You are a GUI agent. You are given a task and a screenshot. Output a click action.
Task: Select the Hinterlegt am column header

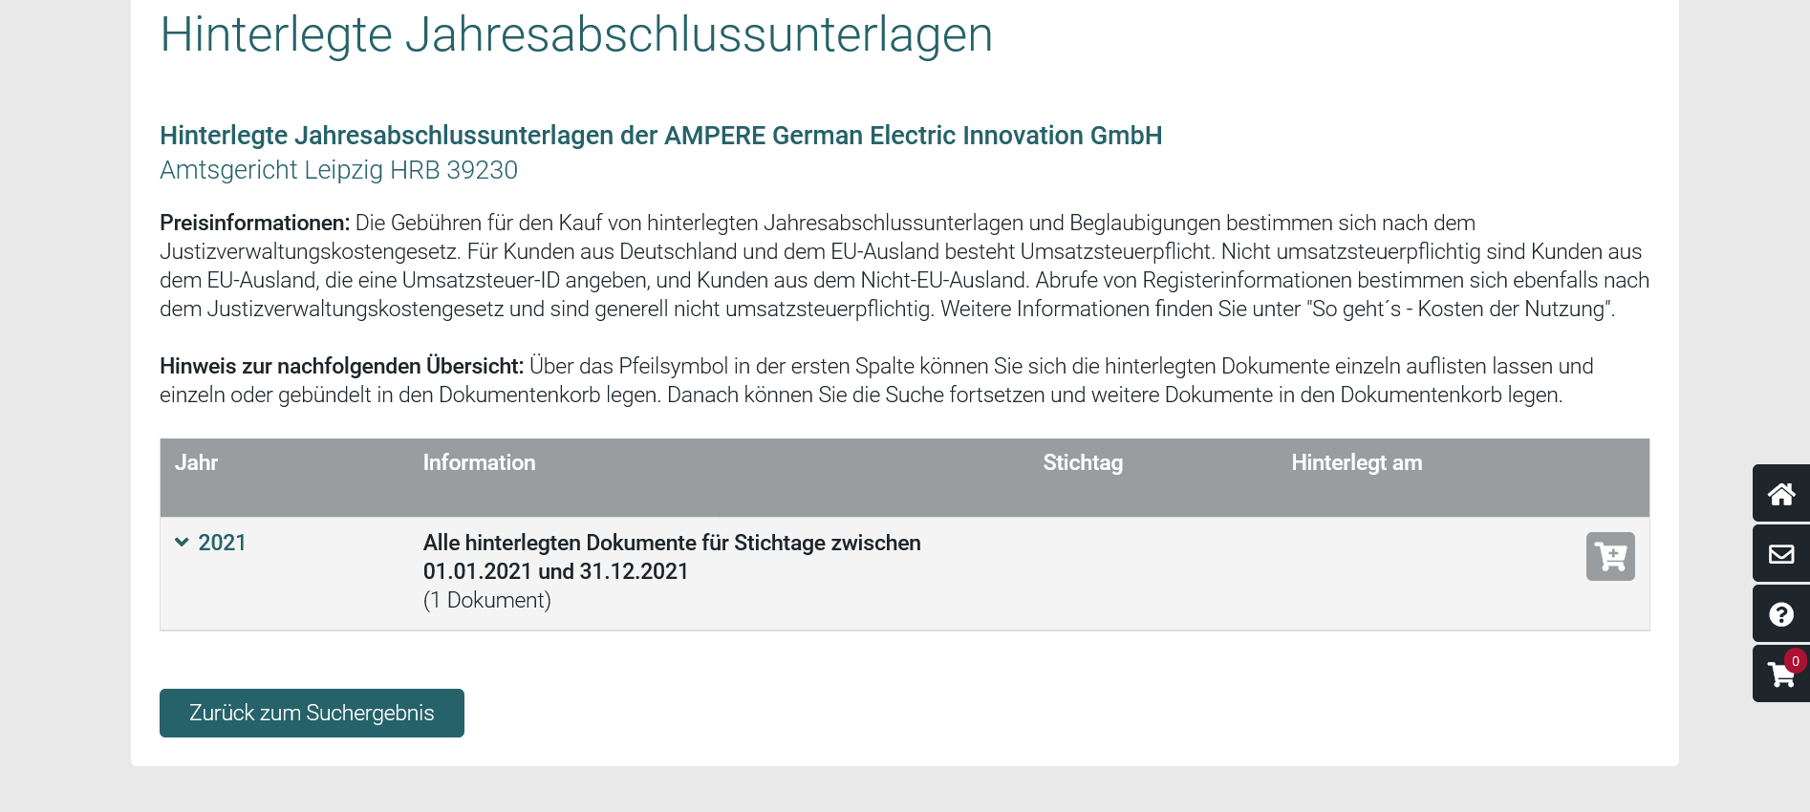pos(1356,462)
